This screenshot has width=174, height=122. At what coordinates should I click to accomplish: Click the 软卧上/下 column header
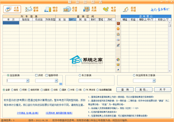(x=163, y=20)
